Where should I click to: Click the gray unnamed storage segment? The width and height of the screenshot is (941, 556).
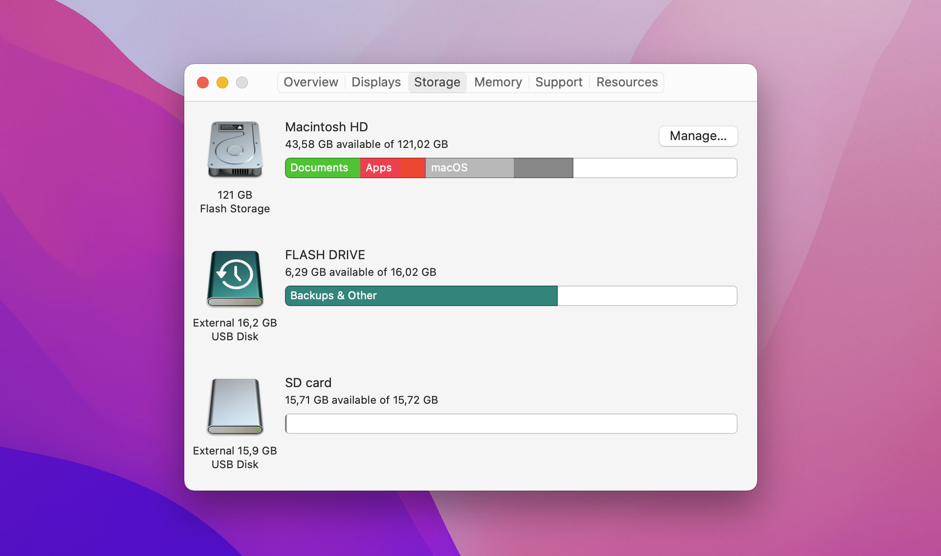click(x=543, y=167)
